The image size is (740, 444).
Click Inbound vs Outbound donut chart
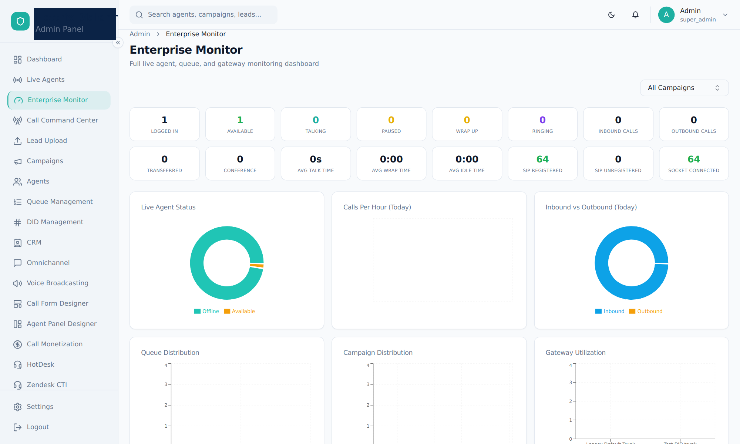(x=632, y=263)
